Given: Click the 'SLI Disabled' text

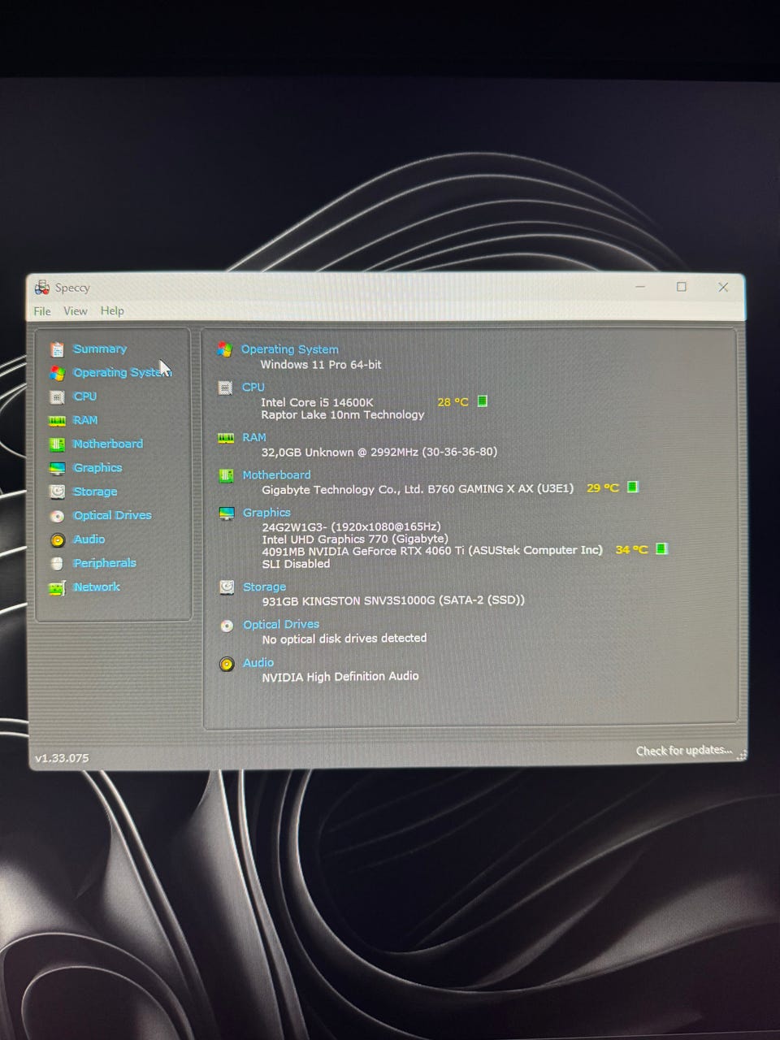Looking at the screenshot, I should pos(296,564).
